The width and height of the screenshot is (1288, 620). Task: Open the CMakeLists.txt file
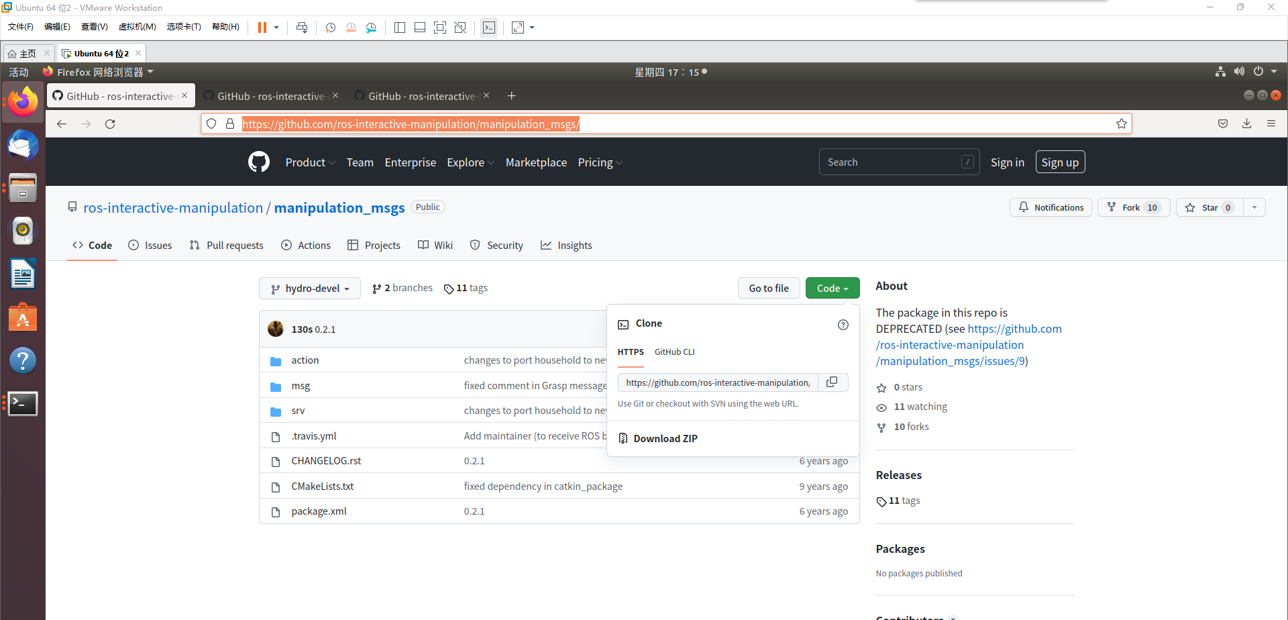pyautogui.click(x=323, y=486)
